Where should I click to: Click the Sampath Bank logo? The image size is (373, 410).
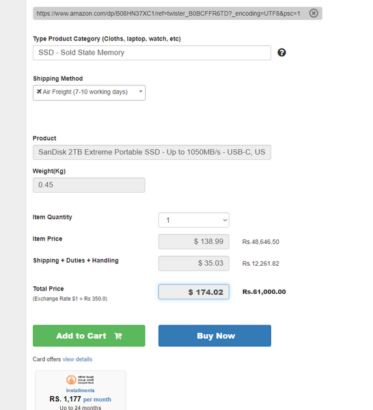pyautogui.click(x=80, y=380)
